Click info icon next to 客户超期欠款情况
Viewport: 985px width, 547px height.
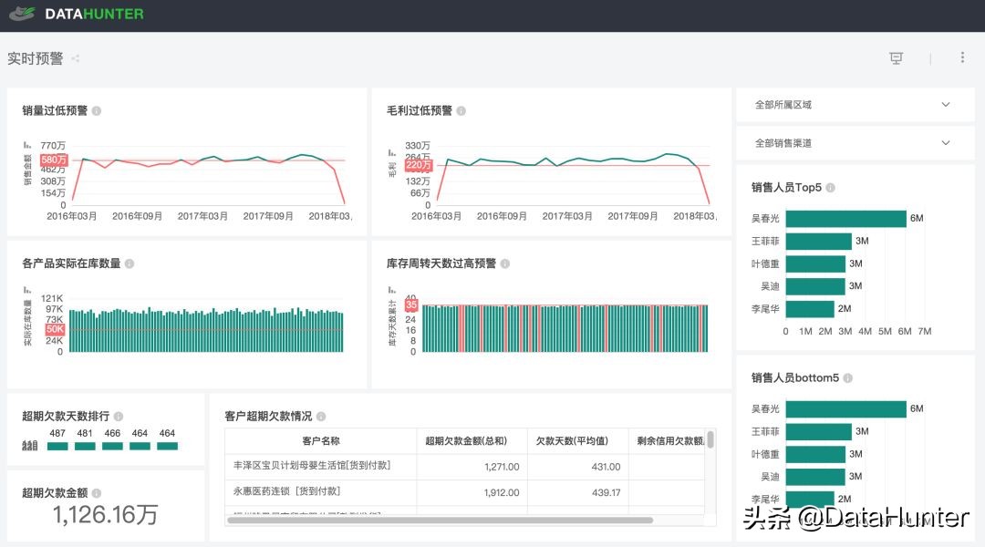point(320,417)
